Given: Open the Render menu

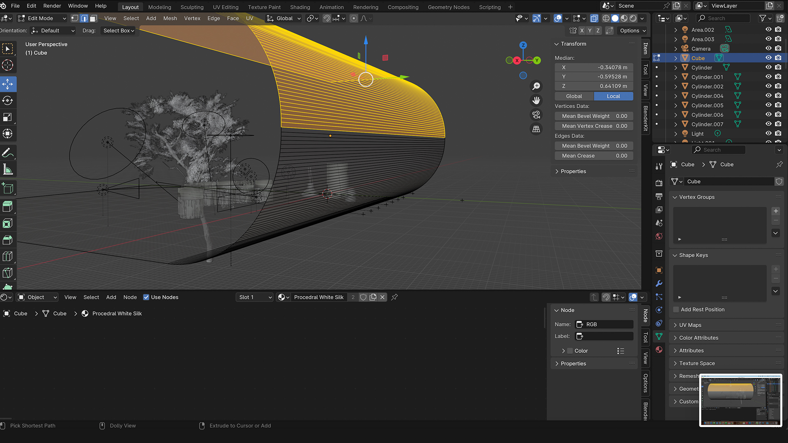Looking at the screenshot, I should (x=52, y=6).
